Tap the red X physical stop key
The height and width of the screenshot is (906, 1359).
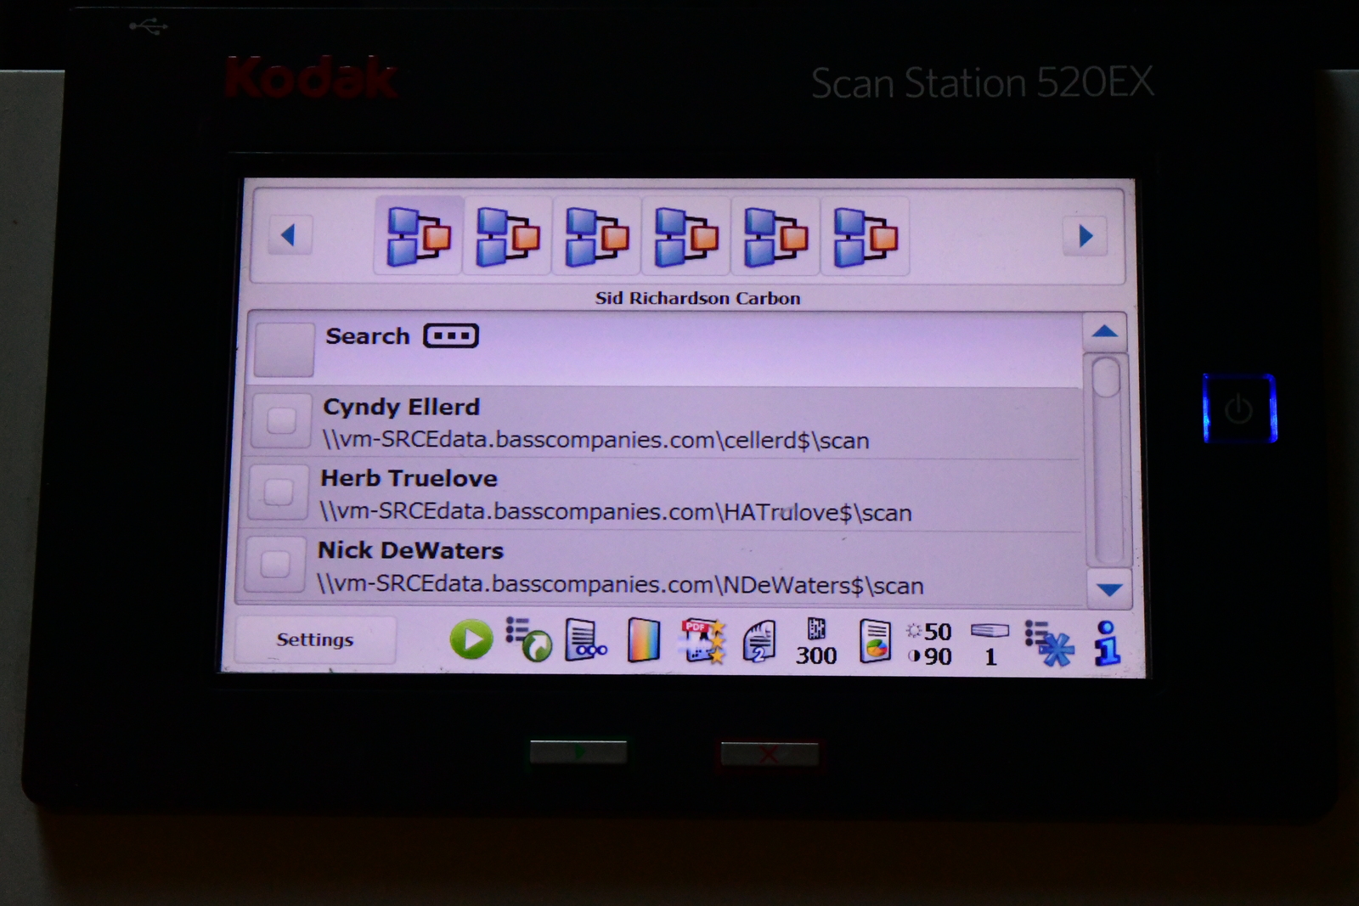tap(770, 753)
